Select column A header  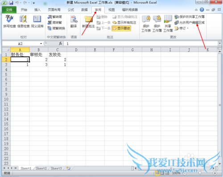click(x=20, y=50)
